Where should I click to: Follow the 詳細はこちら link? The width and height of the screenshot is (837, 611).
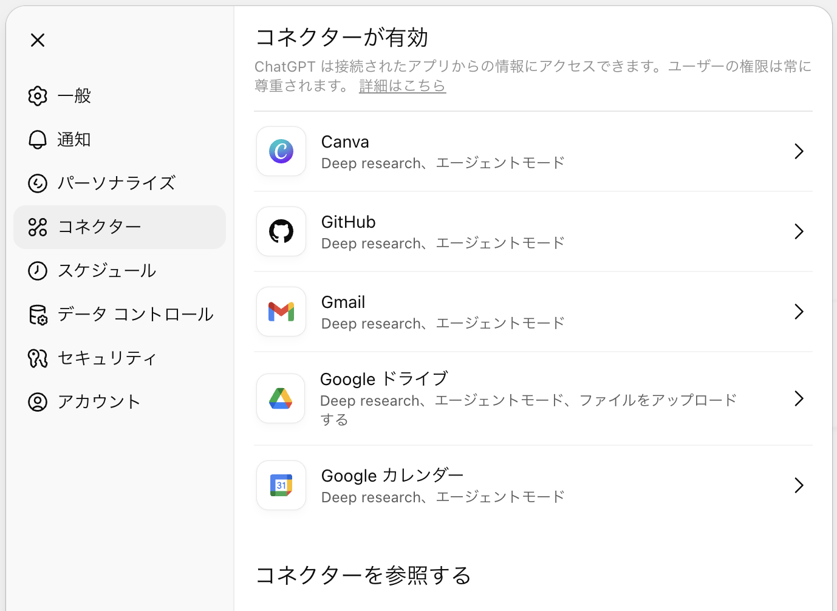pos(402,86)
